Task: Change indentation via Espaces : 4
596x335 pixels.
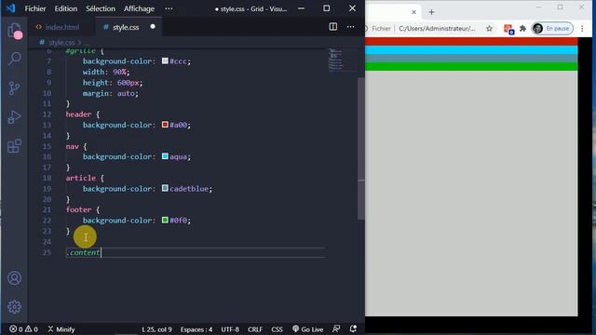Action: [x=196, y=328]
